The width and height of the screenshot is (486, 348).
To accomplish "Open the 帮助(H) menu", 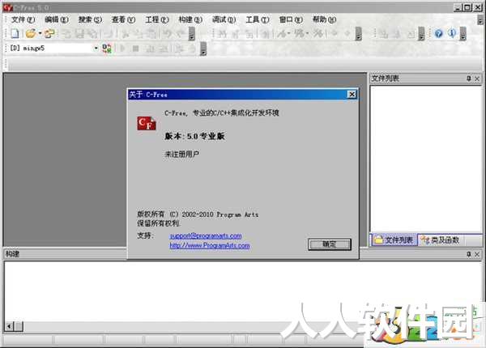I will (x=324, y=19).
